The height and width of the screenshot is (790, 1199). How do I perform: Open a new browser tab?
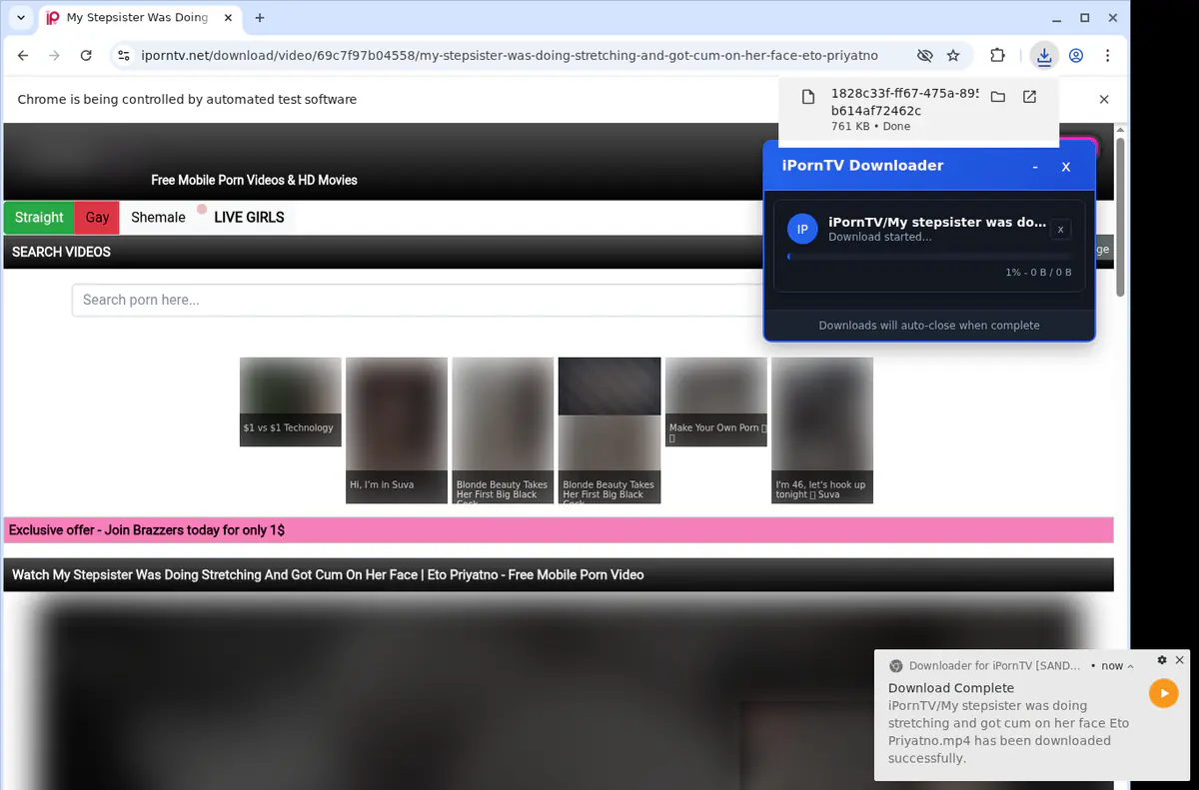[x=260, y=18]
